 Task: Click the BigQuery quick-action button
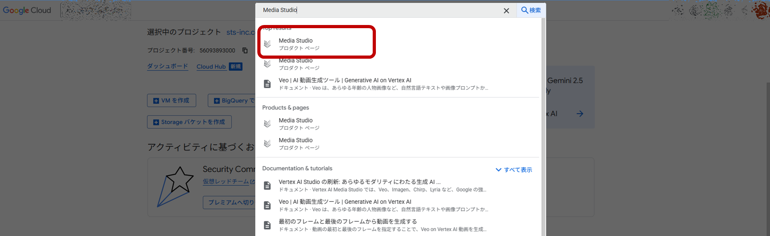click(x=232, y=100)
